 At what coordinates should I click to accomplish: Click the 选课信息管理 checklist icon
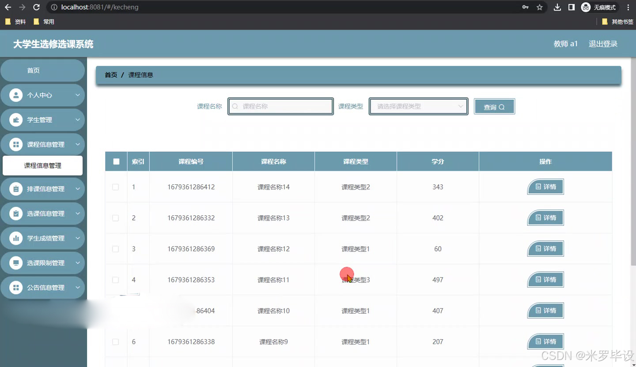click(16, 213)
